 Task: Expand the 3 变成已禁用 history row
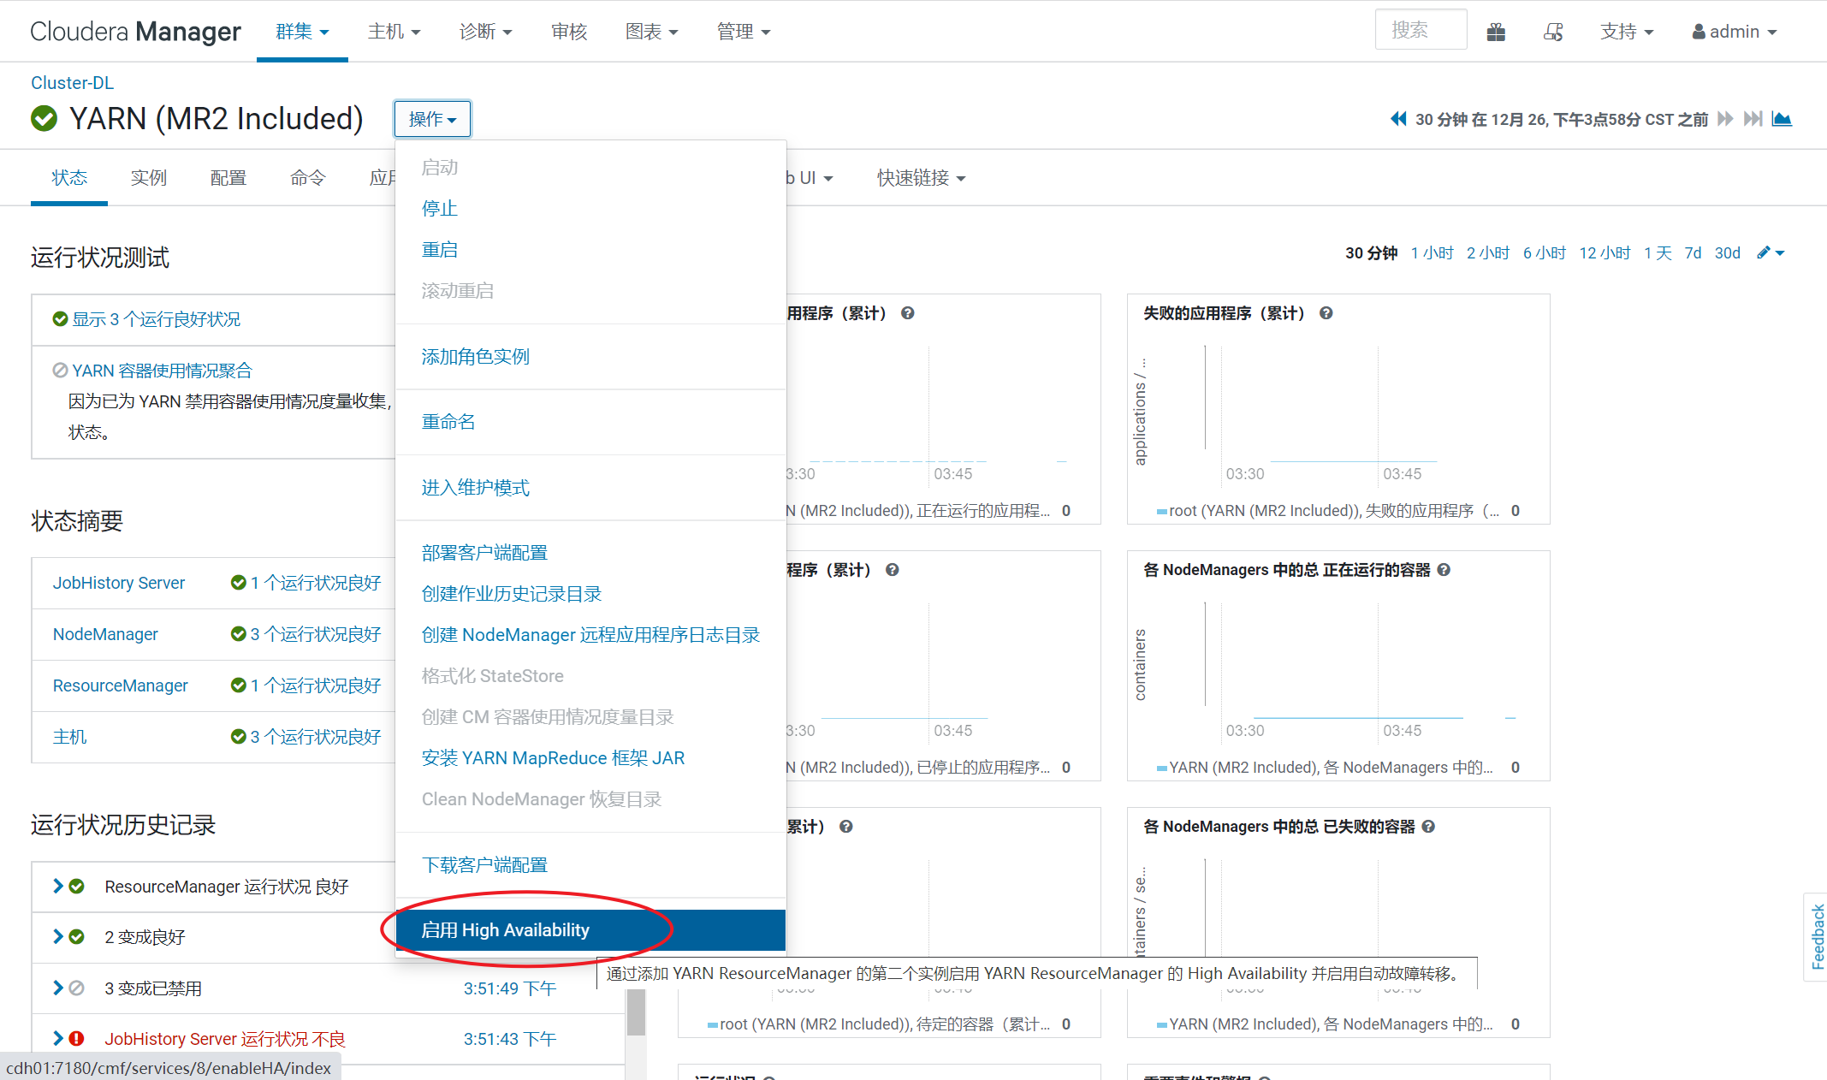[x=58, y=988]
